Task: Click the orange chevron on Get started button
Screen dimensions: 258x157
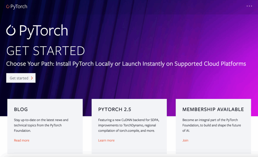Action: coord(32,78)
